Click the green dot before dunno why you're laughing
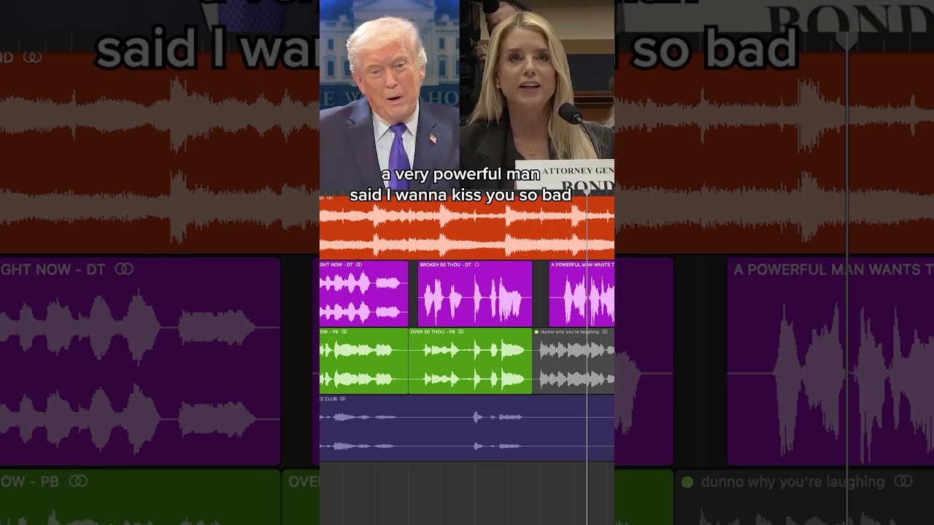 click(537, 332)
